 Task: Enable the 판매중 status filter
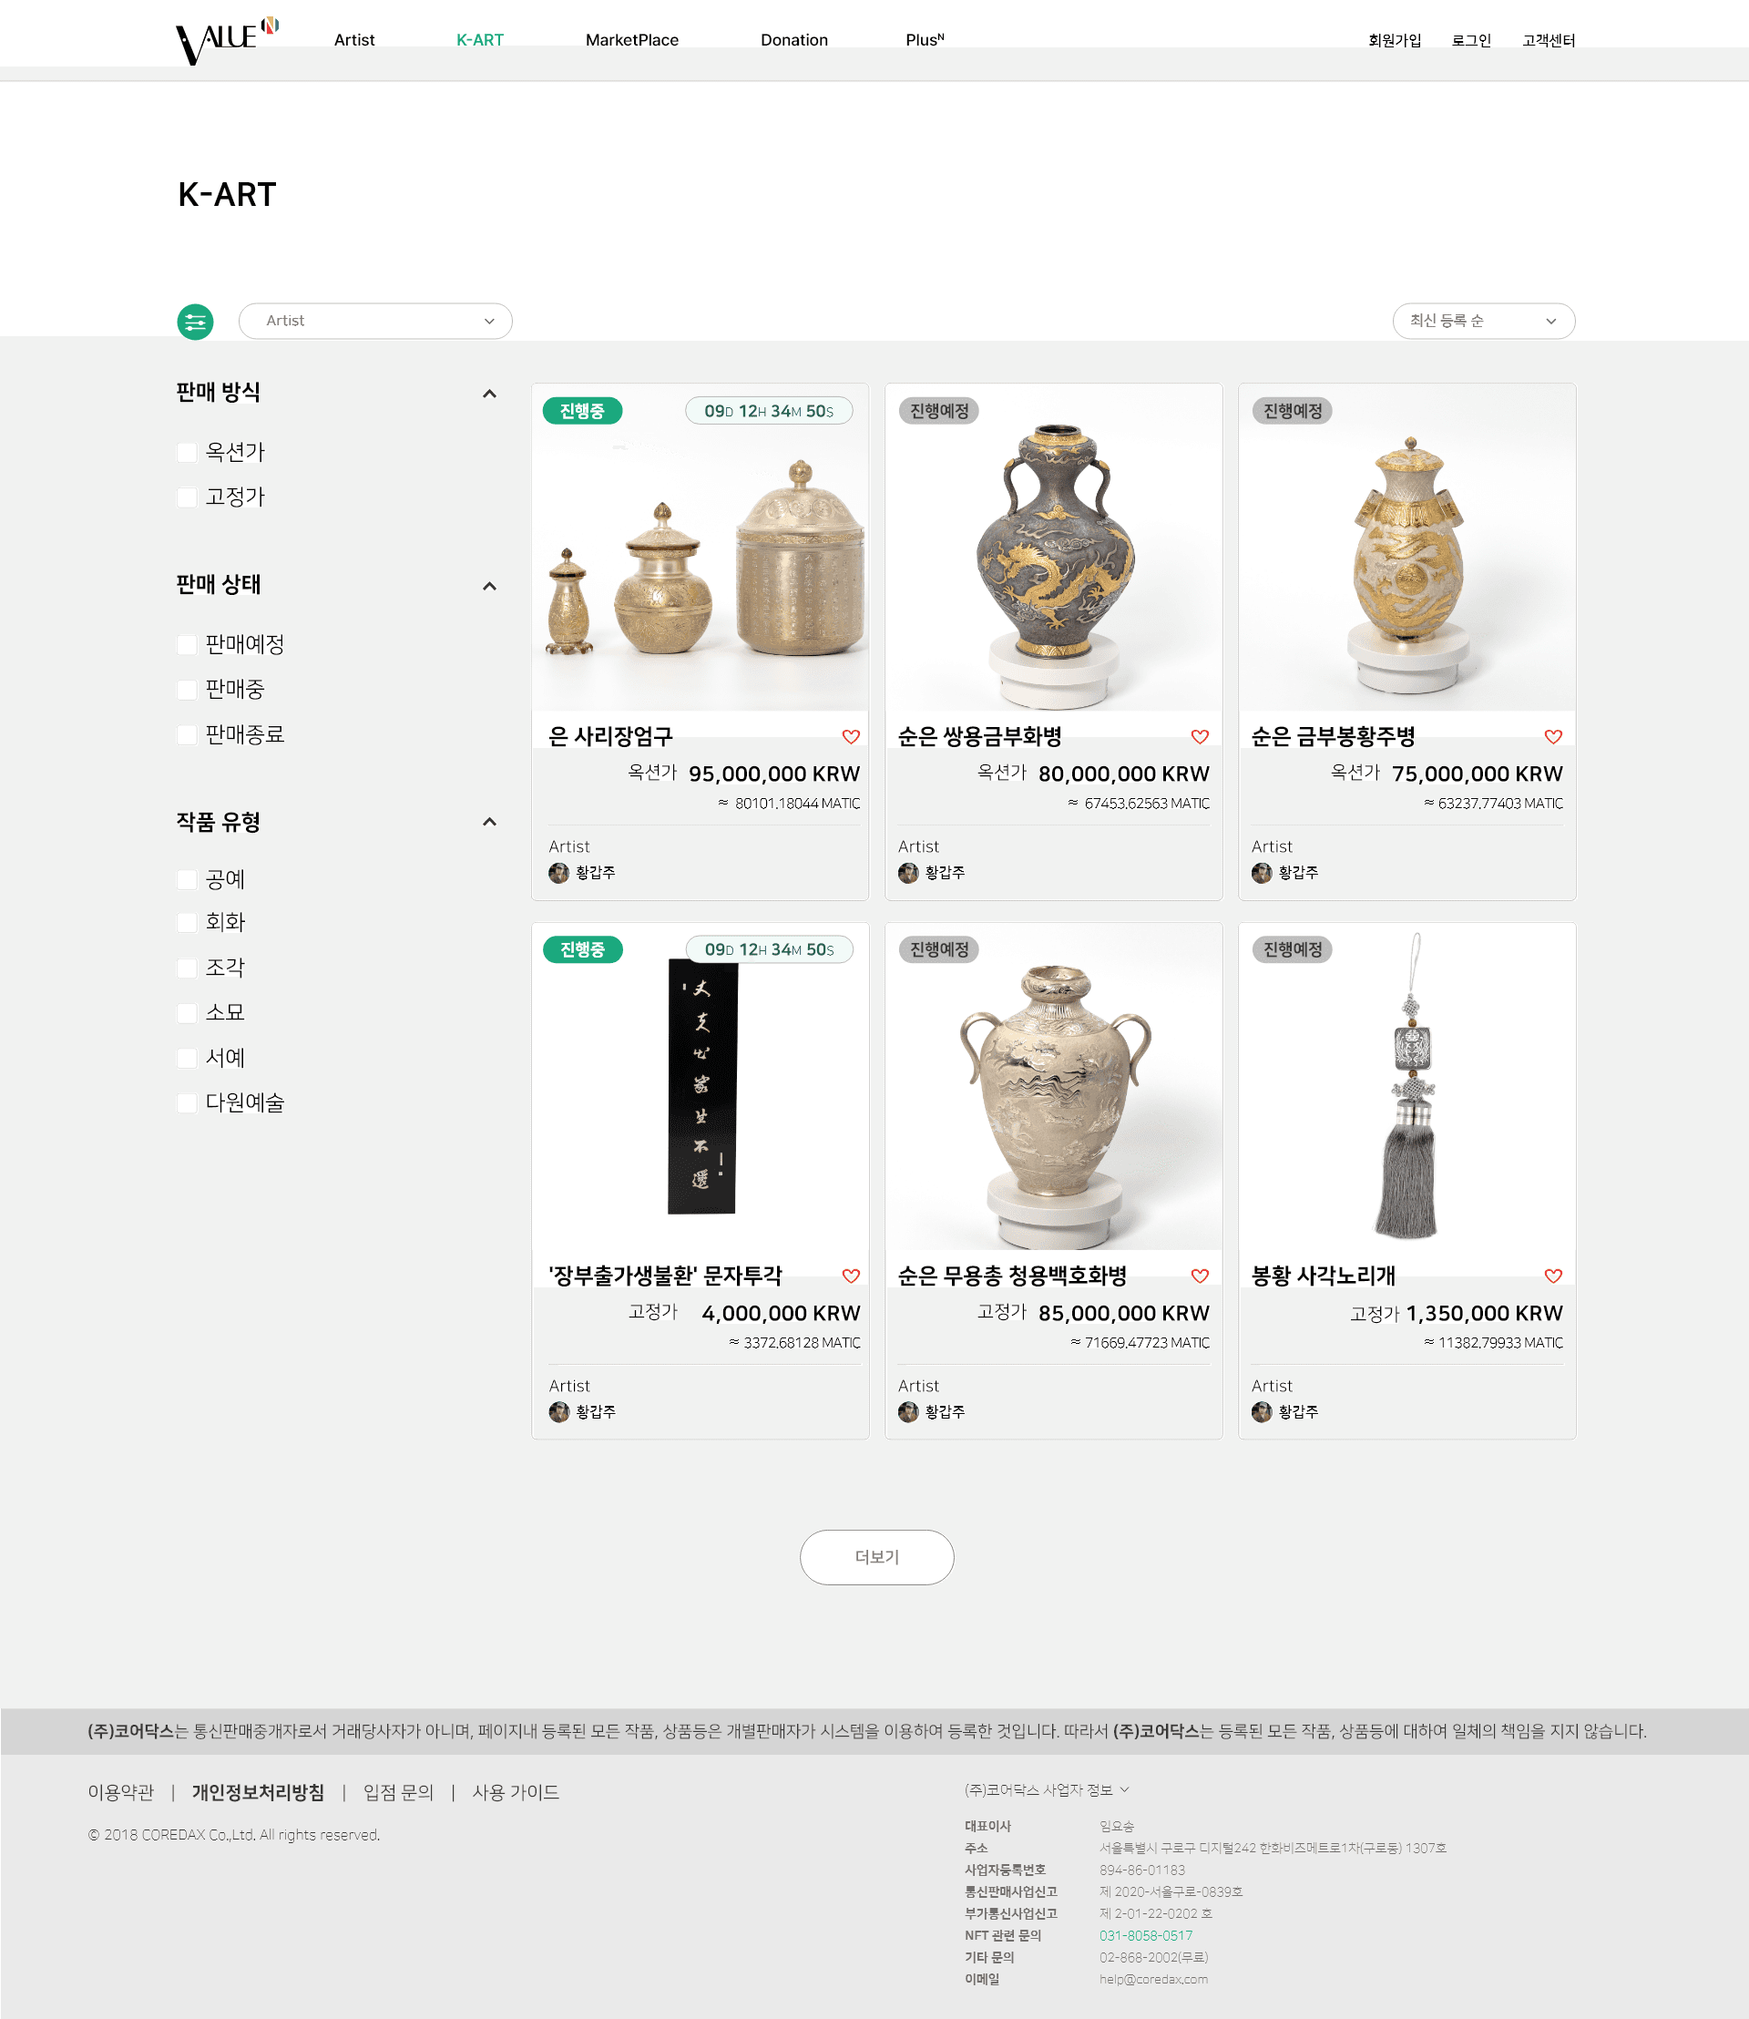(x=187, y=690)
